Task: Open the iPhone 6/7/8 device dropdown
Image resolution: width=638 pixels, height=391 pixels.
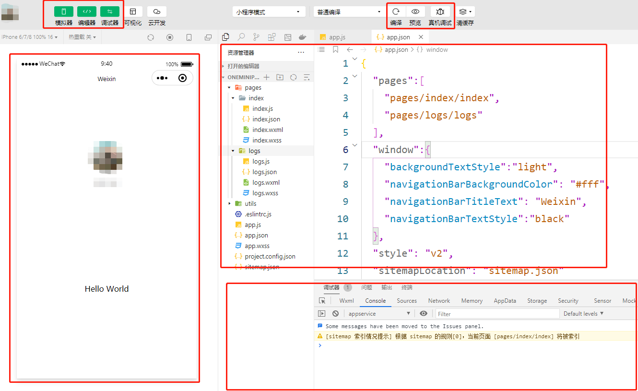Action: (29, 37)
